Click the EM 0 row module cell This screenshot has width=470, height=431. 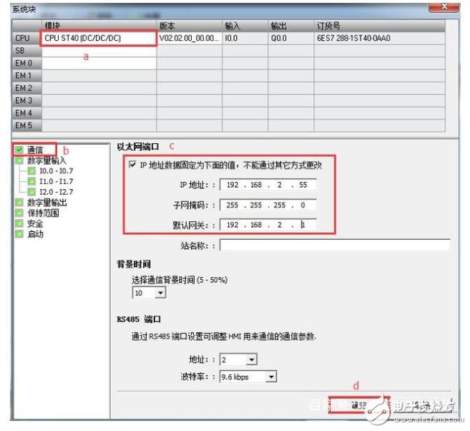click(x=99, y=63)
